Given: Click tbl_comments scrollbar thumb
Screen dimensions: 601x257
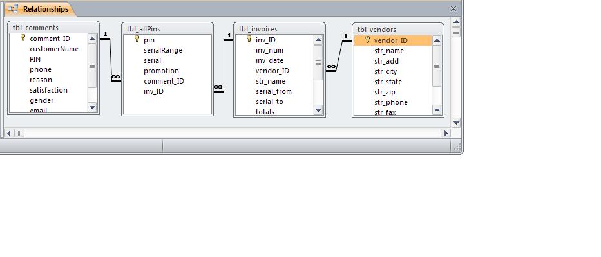Looking at the screenshot, I should (x=92, y=66).
